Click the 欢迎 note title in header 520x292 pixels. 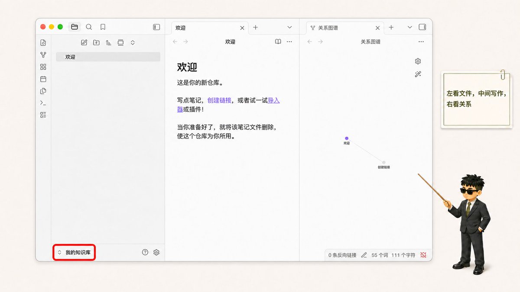point(230,42)
